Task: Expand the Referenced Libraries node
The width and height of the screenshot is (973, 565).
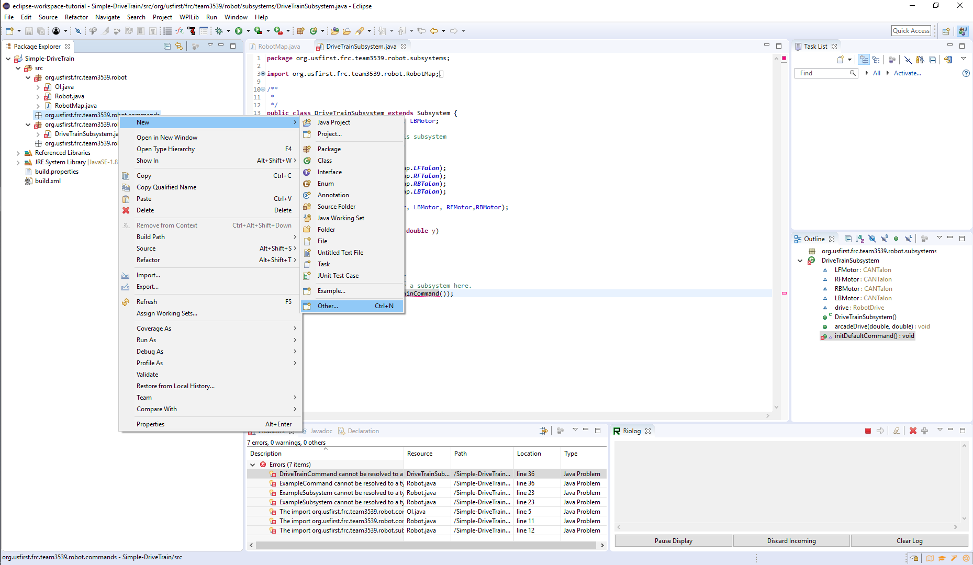Action: tap(18, 152)
